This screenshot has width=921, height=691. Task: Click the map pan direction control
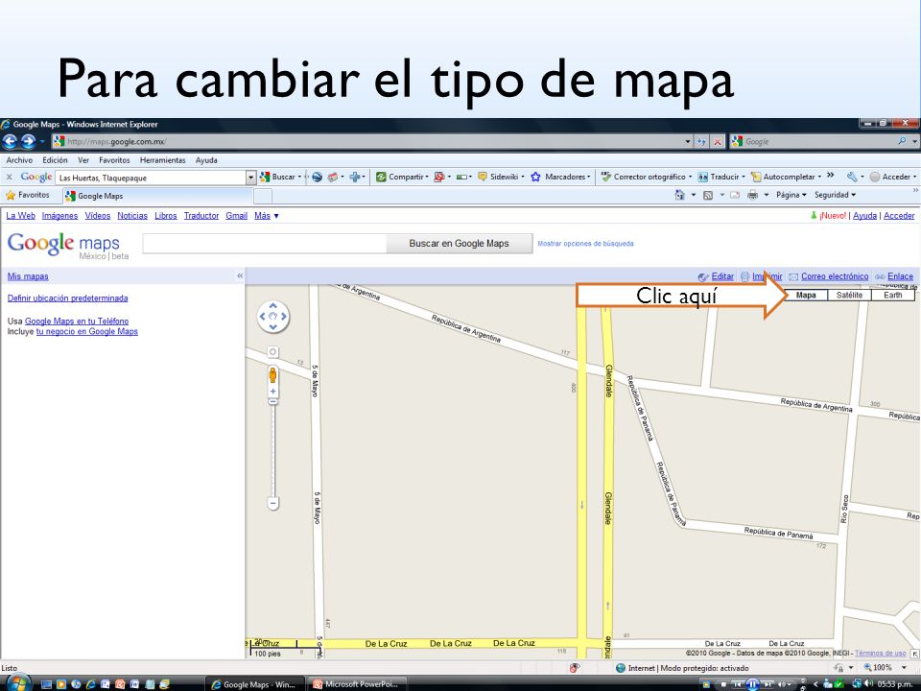(273, 317)
